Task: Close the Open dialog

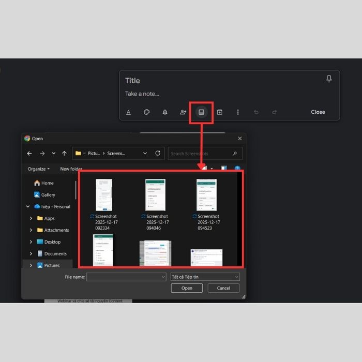Action: tap(240, 139)
